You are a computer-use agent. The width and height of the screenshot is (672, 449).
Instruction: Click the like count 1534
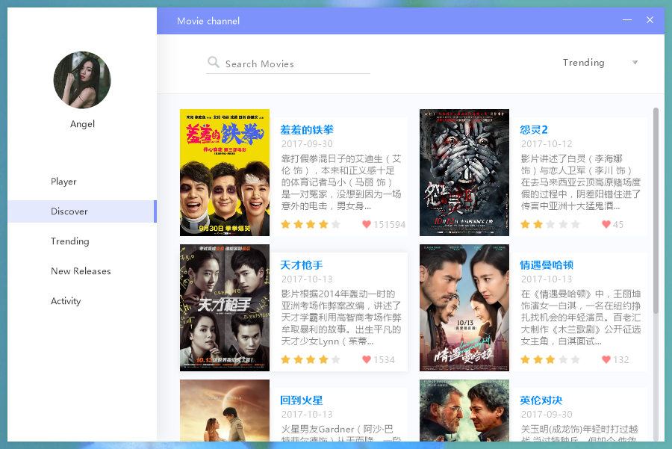pyautogui.click(x=384, y=359)
